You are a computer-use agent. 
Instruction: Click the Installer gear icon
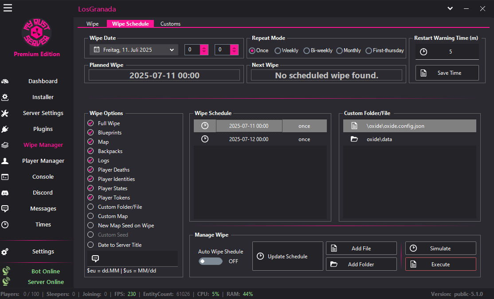[5, 97]
